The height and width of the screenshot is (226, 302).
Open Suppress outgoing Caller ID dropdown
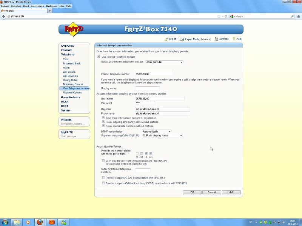(x=162, y=136)
